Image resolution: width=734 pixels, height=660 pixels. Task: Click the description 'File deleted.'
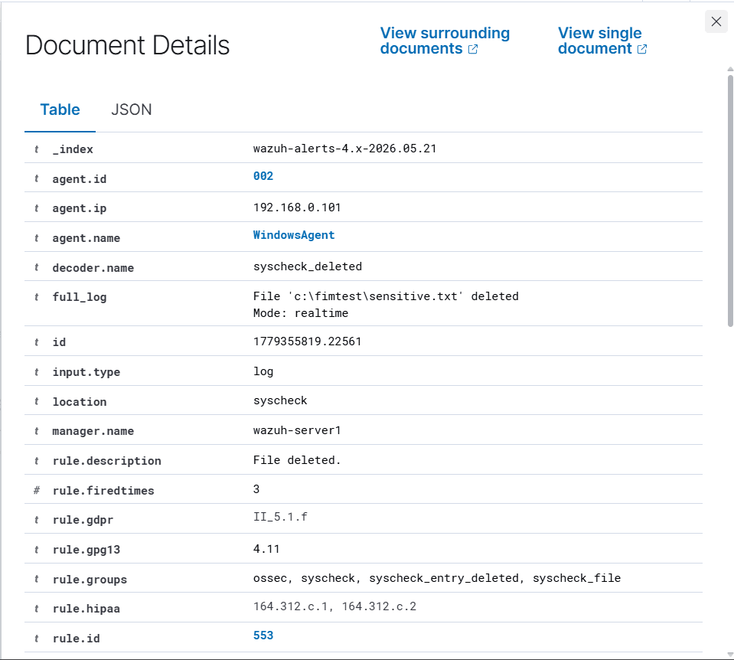[x=297, y=460]
